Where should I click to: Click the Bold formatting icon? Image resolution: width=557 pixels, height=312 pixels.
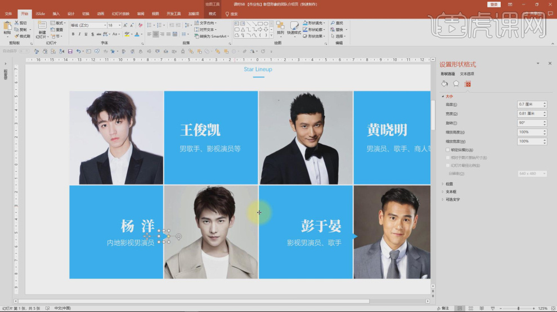(73, 34)
